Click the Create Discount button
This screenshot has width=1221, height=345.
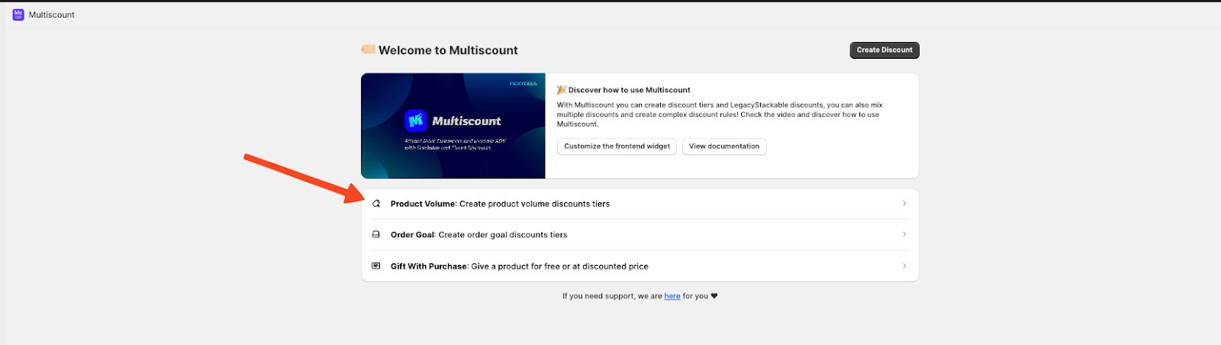coord(884,50)
